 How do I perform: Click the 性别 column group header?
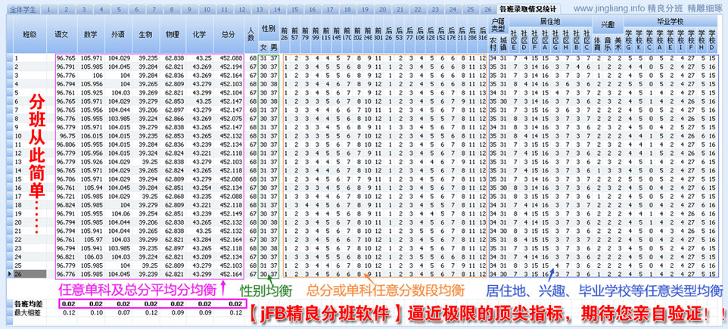[x=269, y=29]
